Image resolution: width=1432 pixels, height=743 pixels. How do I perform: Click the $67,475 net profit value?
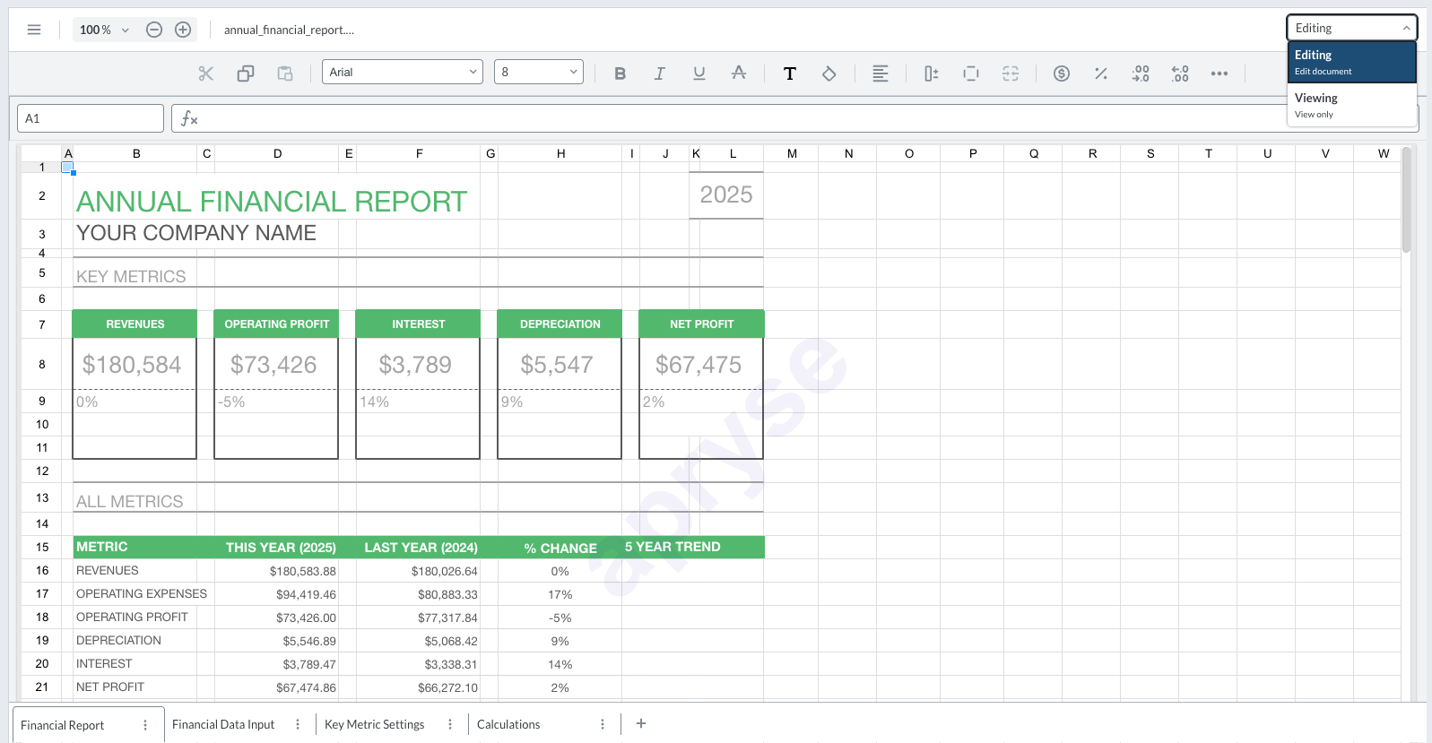(699, 365)
